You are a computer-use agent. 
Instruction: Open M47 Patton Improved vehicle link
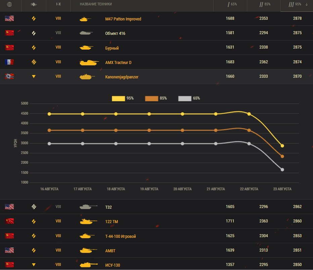[x=123, y=19]
